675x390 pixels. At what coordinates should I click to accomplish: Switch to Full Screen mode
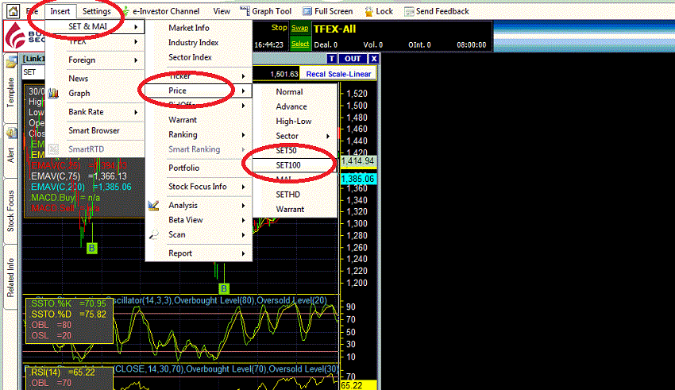[x=334, y=12]
